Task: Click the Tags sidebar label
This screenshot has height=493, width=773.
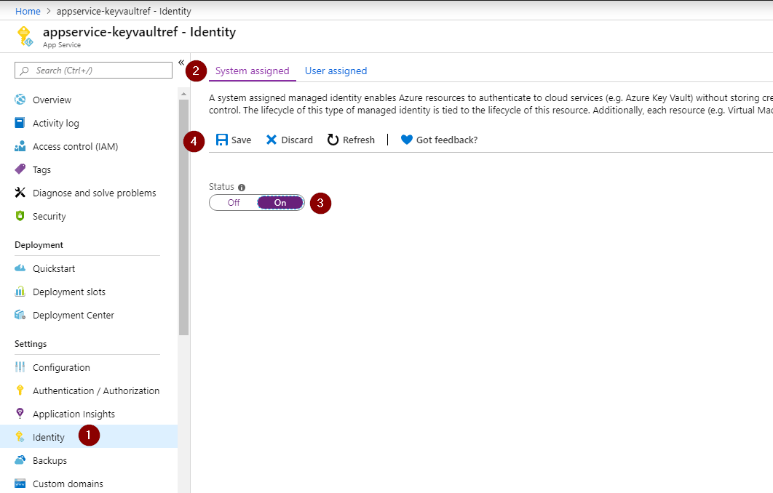Action: [x=42, y=170]
